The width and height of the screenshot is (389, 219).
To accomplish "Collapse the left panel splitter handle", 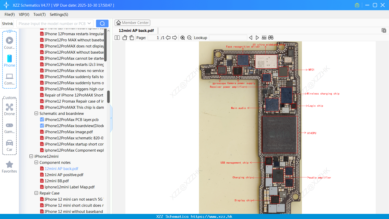I will click(x=111, y=118).
